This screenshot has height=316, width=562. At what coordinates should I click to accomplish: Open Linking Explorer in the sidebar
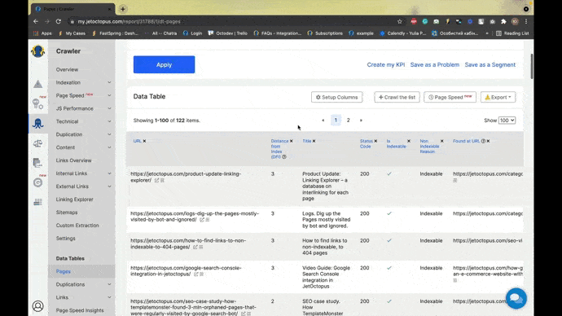[74, 200]
